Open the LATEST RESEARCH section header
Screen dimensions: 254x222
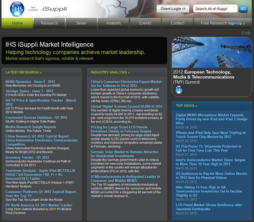pos(24,72)
